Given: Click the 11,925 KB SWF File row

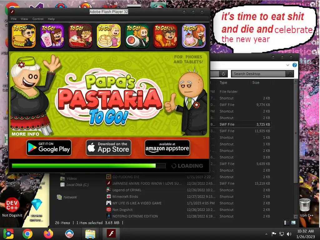Looking at the screenshot, I should [x=241, y=131].
